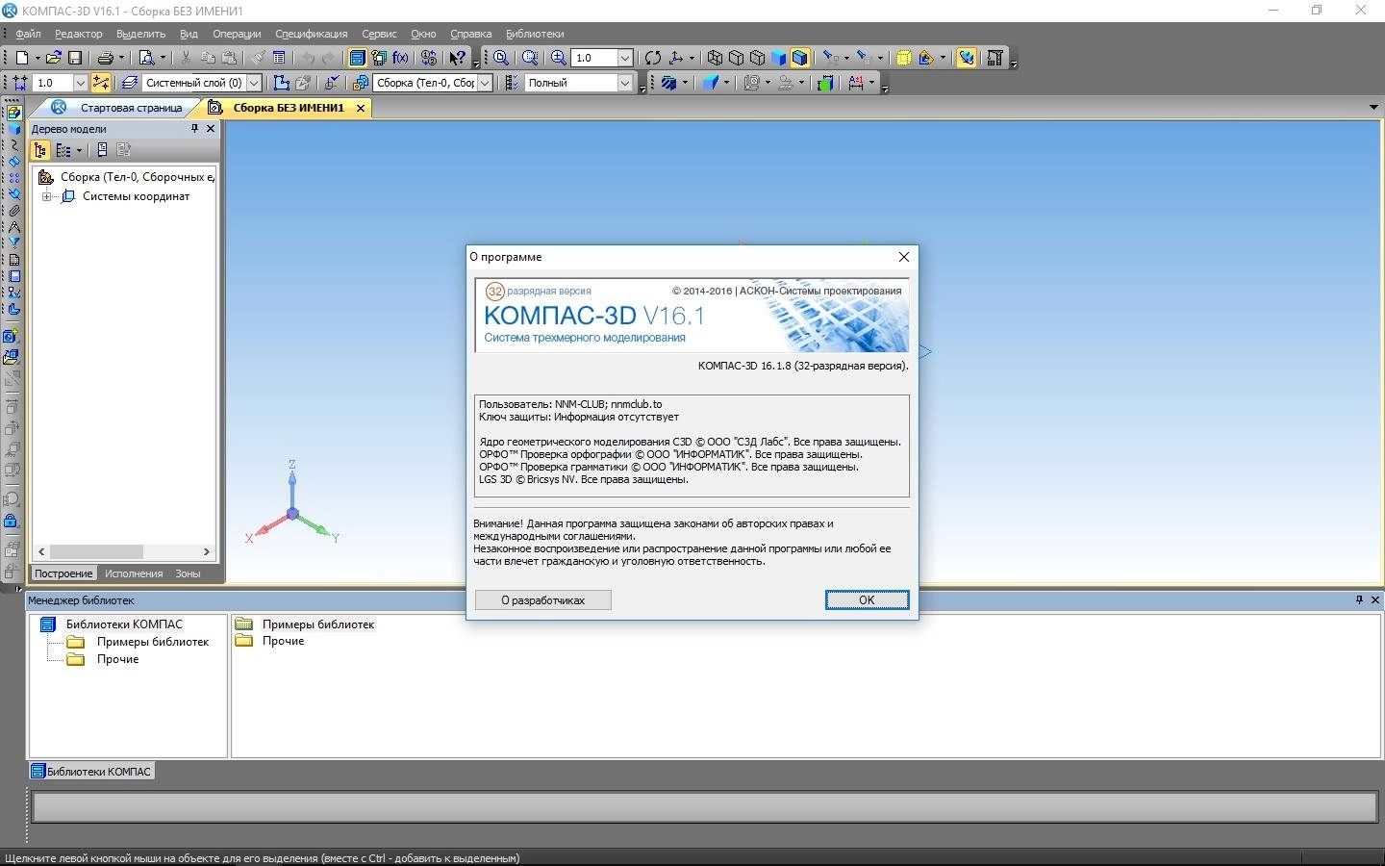Screen dimensions: 1385x866
Task: Zoom to window using the frame magnifier icon
Action: (x=530, y=58)
